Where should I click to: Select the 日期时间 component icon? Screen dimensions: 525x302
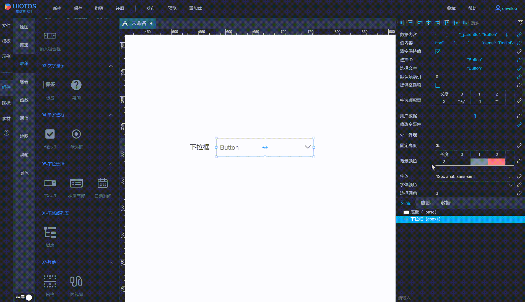point(103,183)
